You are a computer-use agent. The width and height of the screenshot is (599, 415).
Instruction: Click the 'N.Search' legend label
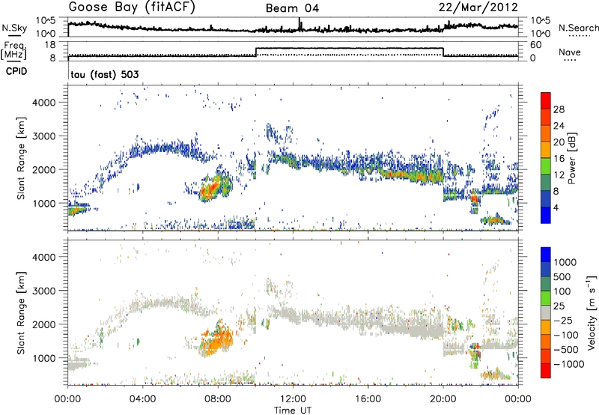[x=578, y=28]
